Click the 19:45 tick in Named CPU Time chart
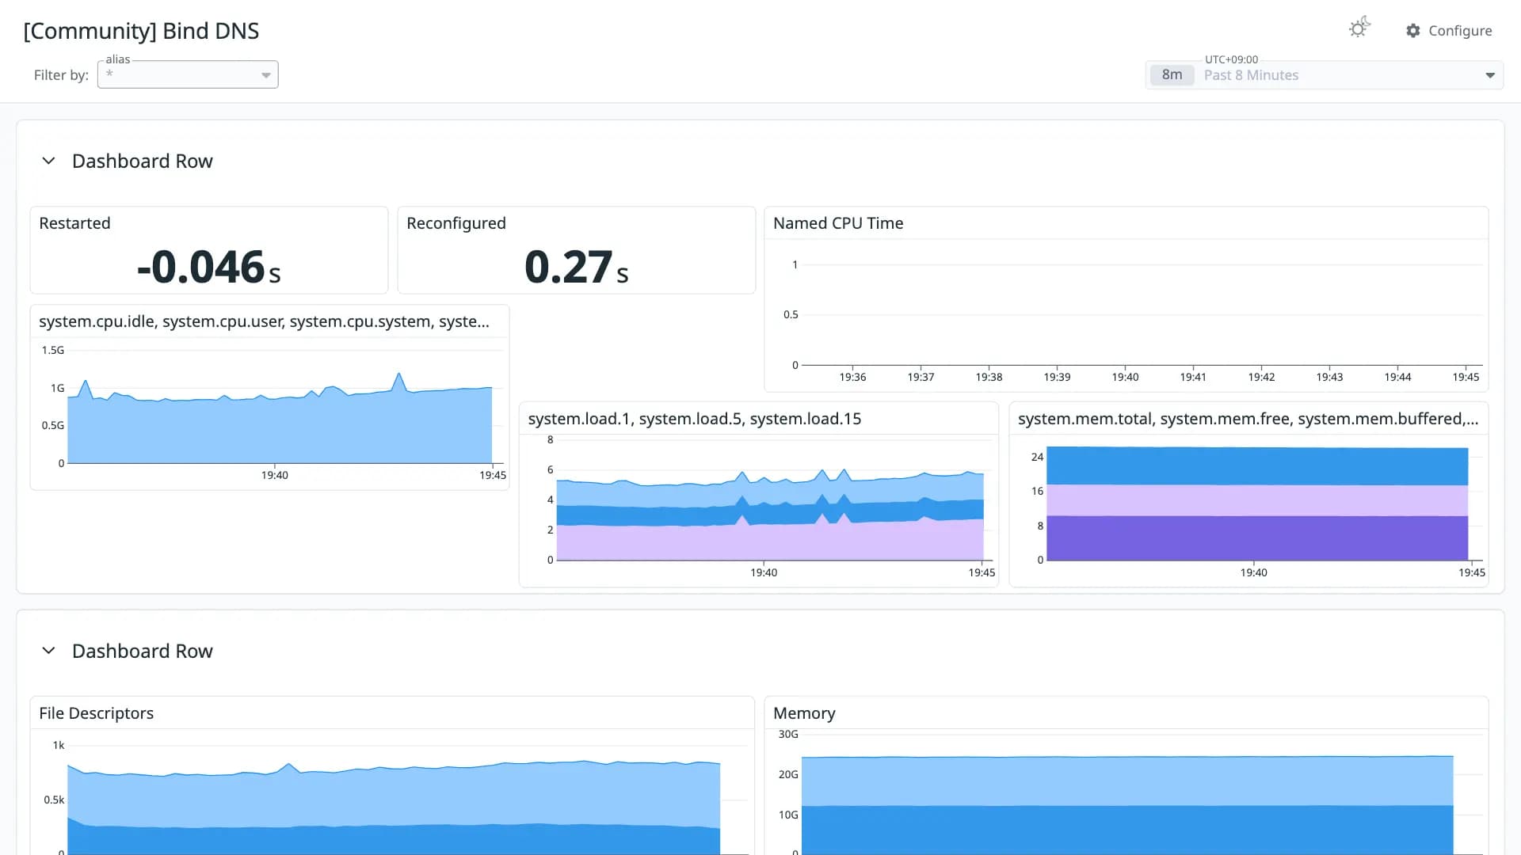The height and width of the screenshot is (855, 1521). (x=1466, y=377)
